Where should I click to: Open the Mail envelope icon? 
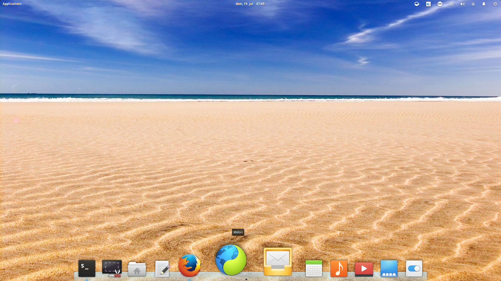pos(278,262)
